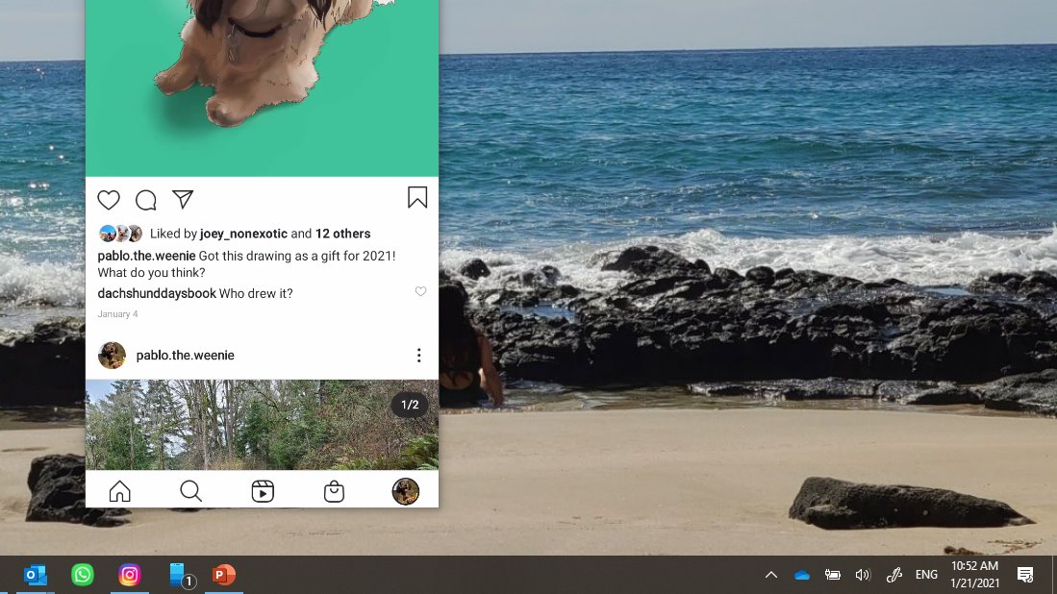Image resolution: width=1057 pixels, height=594 pixels.
Task: Open the profile tab avatar in the bottom bar
Action: pos(405,491)
